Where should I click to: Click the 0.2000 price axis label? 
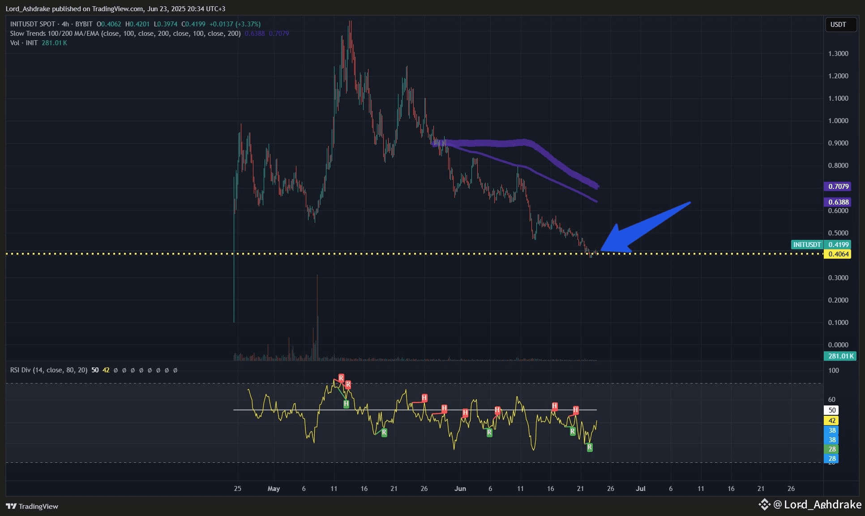coord(838,300)
